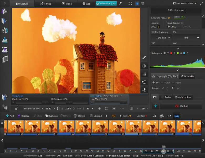Switch to the Timing tab
The height and width of the screenshot is (158, 205).
click(45, 4)
